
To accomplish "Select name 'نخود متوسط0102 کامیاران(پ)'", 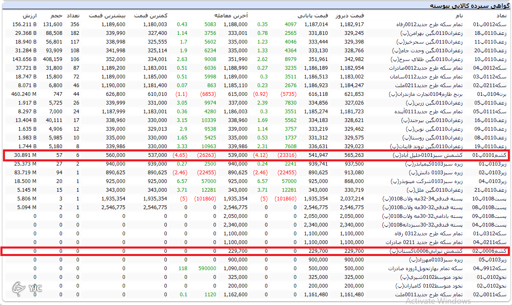I will click(x=428, y=286).
